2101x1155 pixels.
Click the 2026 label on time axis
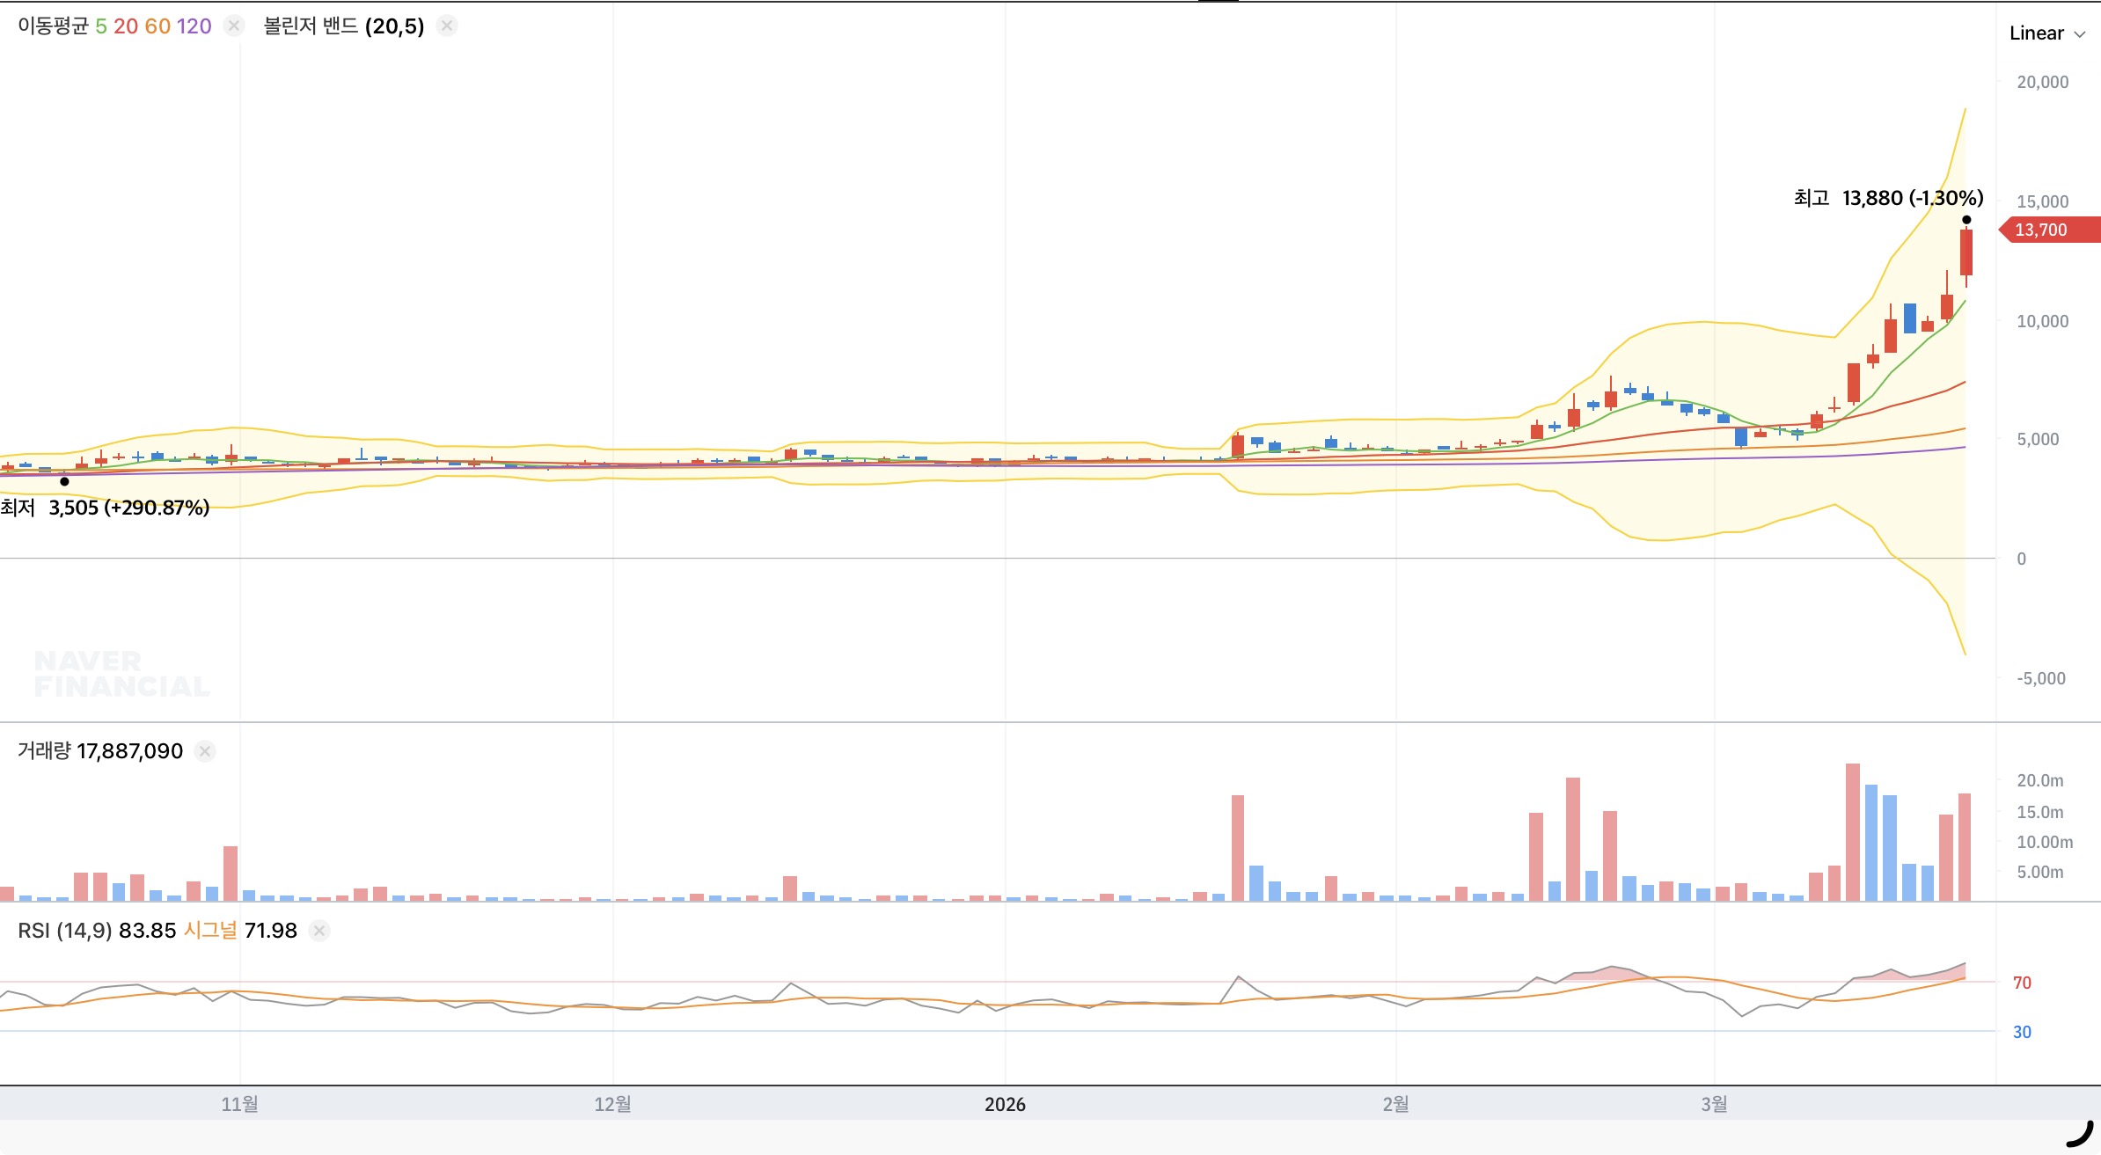pos(1005,1104)
